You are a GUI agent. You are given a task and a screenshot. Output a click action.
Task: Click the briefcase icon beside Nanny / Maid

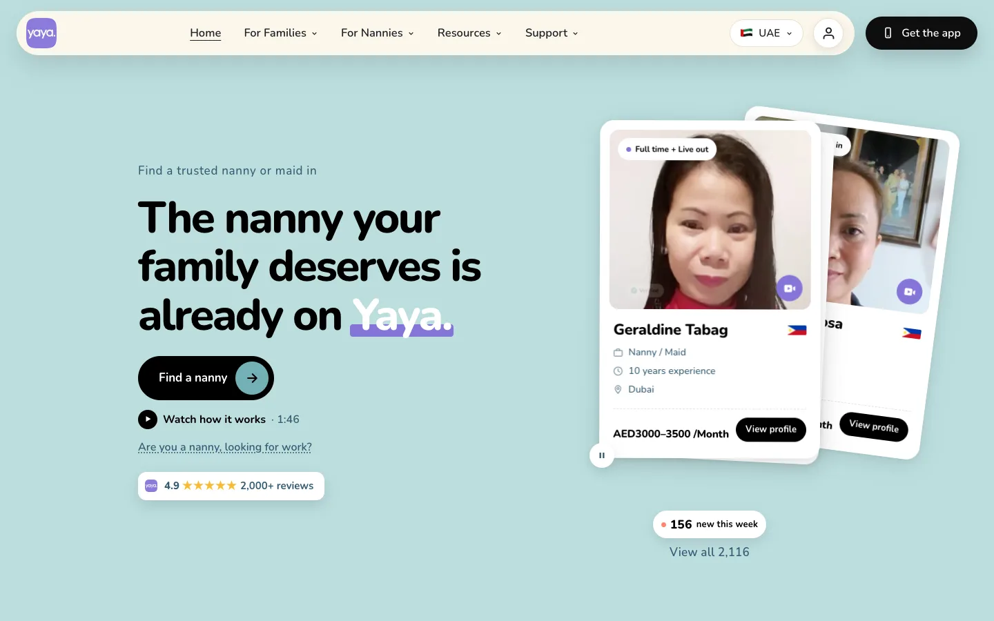tap(618, 353)
